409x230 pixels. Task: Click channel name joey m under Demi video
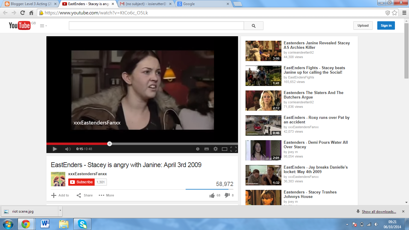pos(293,152)
